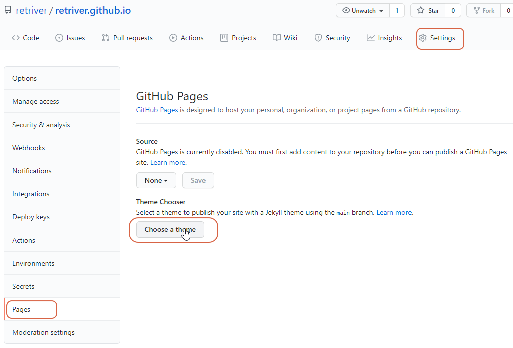
Task: Select Manage access in the sidebar
Action: coord(62,102)
